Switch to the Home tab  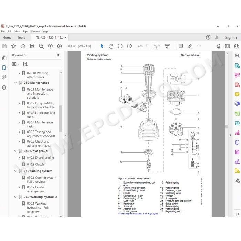pos(7,38)
